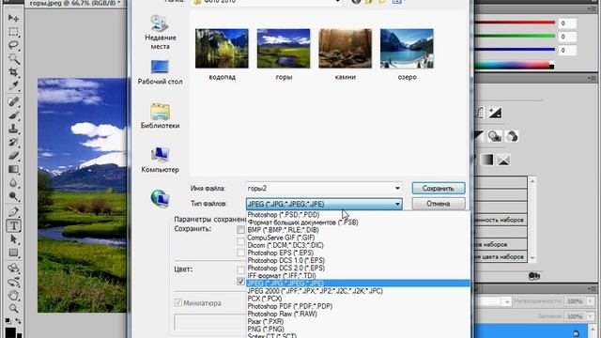This screenshot has width=601, height=338.
Task: Adjust the green channel color slider
Action: coord(515,36)
